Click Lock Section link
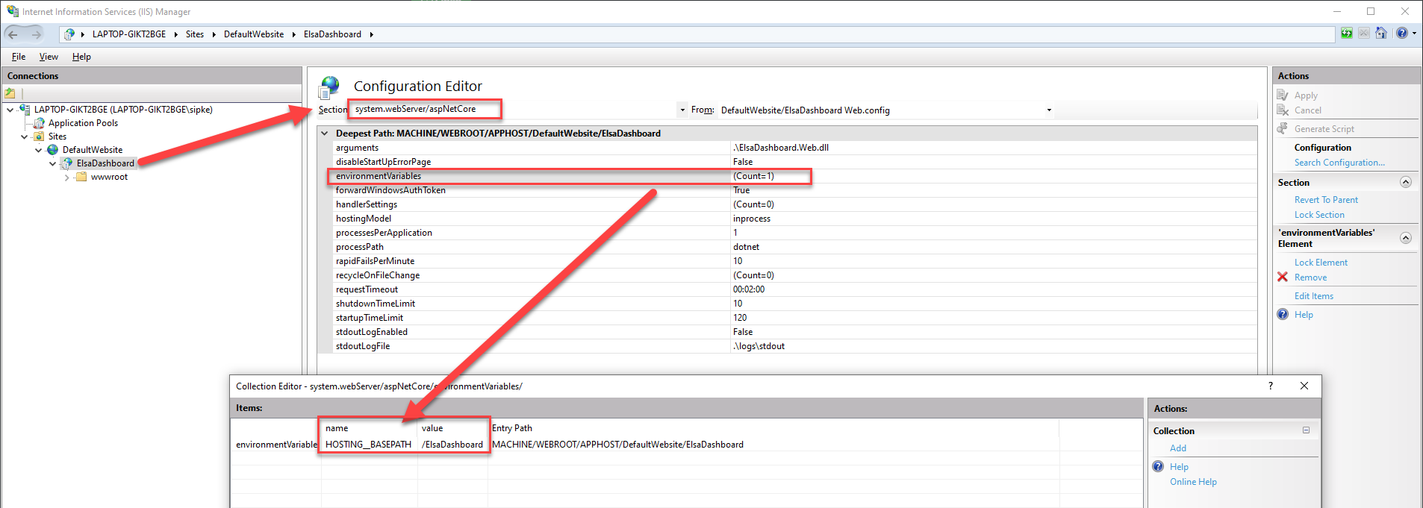This screenshot has width=1423, height=508. [x=1319, y=215]
